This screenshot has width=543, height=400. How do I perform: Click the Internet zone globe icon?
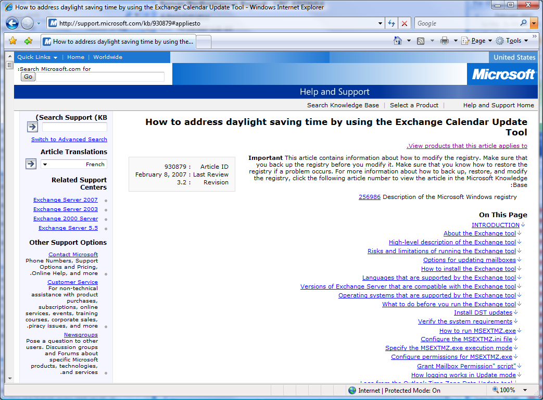point(352,390)
